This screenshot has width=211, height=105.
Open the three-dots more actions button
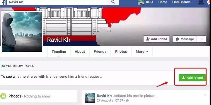pos(201,39)
